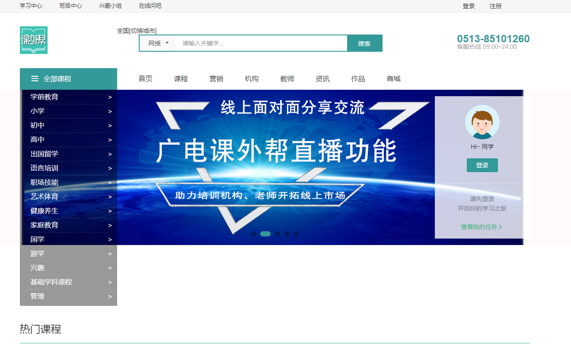This screenshot has width=571, height=349.
Task: Click the keyword search input field
Action: click(x=261, y=43)
